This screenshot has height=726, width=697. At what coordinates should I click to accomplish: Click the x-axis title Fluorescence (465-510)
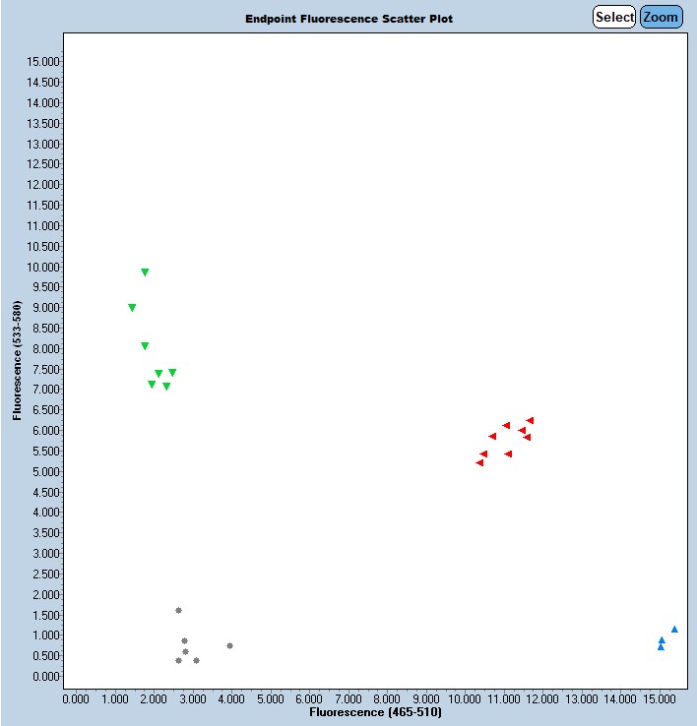pos(374,710)
